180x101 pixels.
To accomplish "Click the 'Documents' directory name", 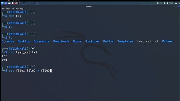I will click(x=42, y=41).
